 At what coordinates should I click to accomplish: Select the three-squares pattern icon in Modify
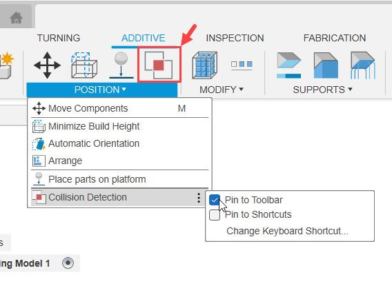click(242, 64)
